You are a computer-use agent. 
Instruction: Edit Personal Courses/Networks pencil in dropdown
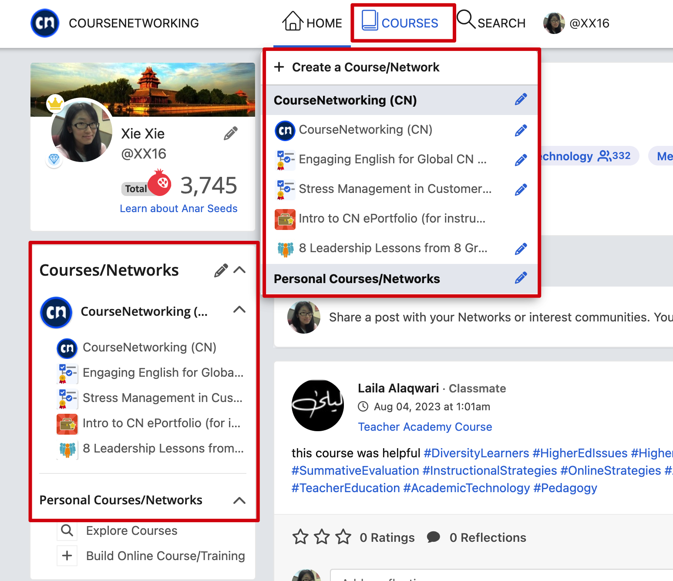tap(521, 278)
